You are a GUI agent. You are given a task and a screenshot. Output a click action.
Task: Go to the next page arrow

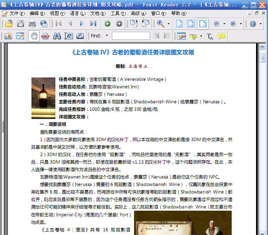[x=82, y=24]
